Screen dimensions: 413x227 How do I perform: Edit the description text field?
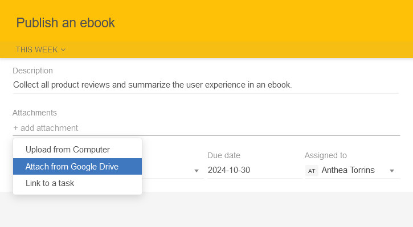click(206, 85)
